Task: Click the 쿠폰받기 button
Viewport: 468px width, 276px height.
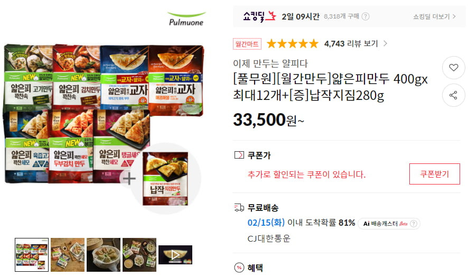Action: (x=435, y=174)
